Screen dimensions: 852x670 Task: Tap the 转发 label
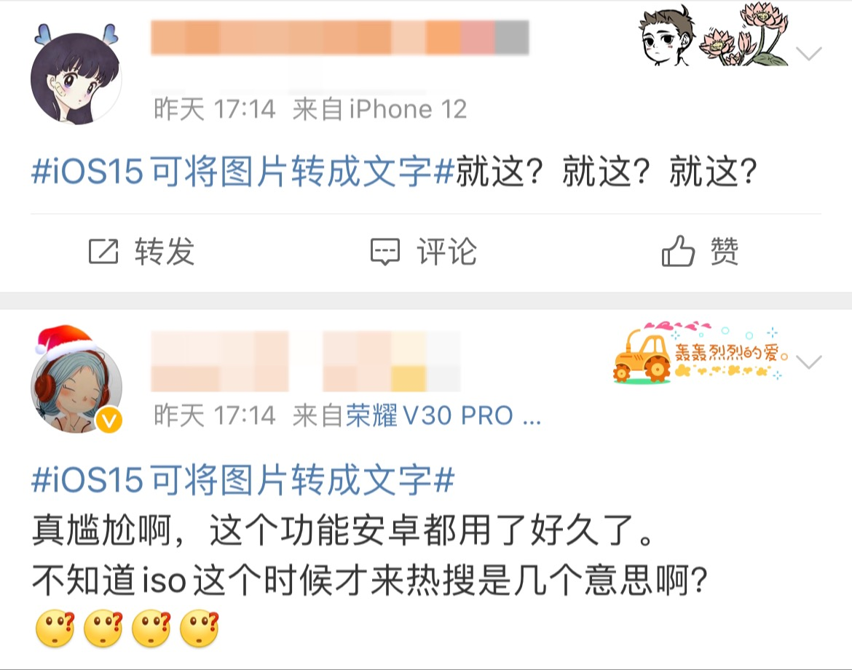(165, 252)
